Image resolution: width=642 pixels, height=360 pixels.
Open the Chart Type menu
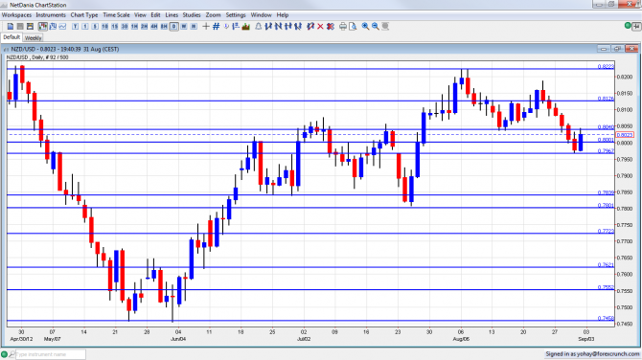(x=84, y=14)
